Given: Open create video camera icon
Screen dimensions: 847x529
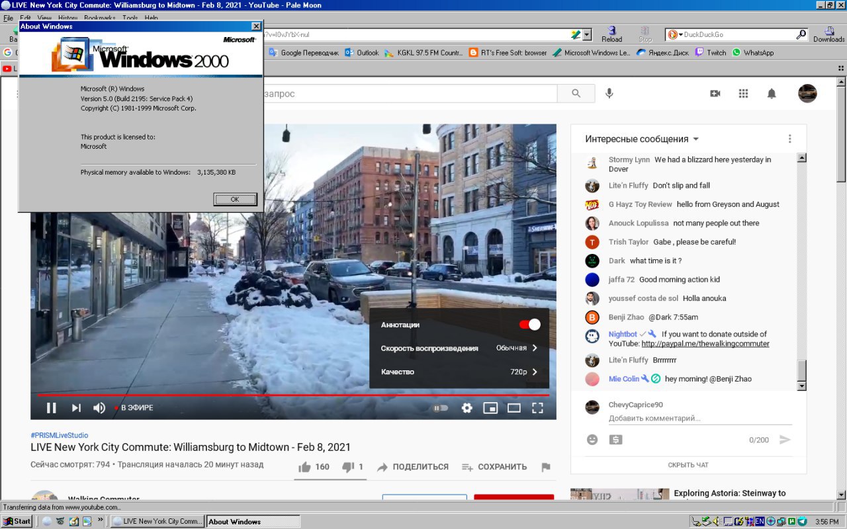Looking at the screenshot, I should [715, 94].
